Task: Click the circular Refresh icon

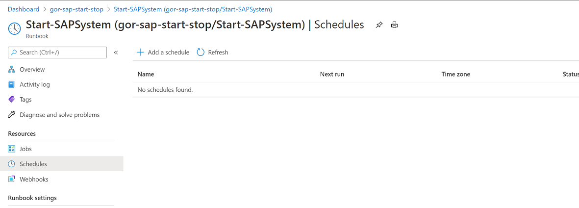Action: 201,52
